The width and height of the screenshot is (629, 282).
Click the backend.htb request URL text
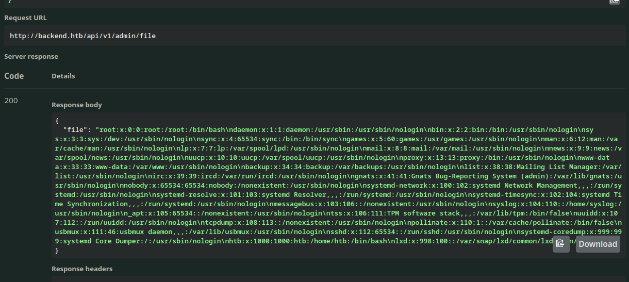click(x=82, y=36)
